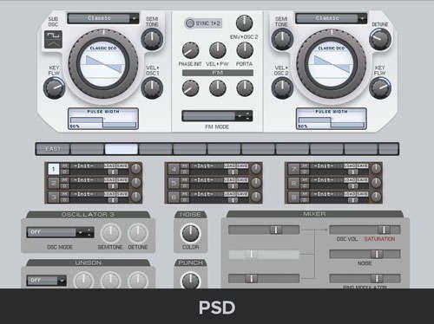Click LOAD on preset slot 1
The width and height of the screenshot is (434, 324).
(x=109, y=166)
